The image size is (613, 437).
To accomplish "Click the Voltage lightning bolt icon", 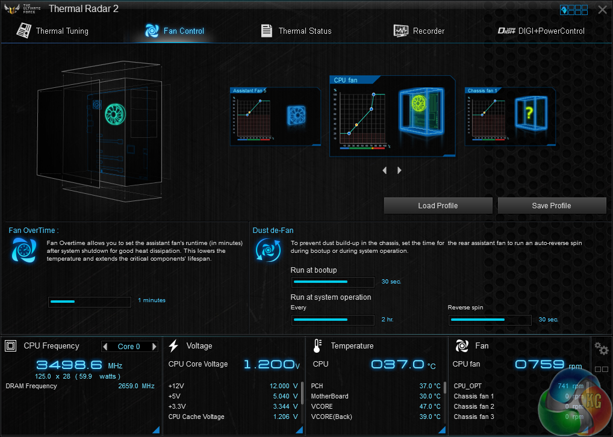I will [x=173, y=346].
